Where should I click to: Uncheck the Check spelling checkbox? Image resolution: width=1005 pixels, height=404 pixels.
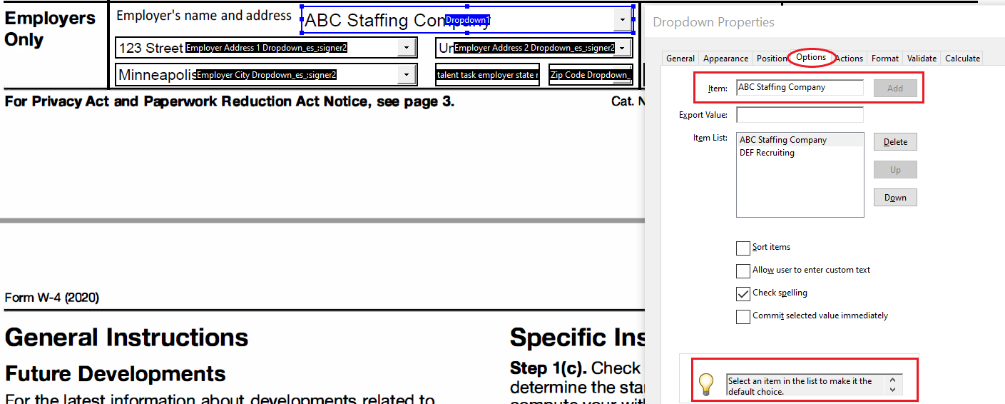(743, 294)
